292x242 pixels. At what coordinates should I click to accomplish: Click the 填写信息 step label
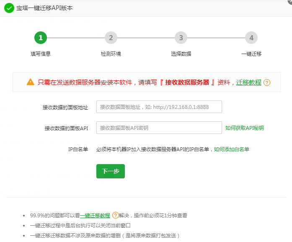pos(41,54)
